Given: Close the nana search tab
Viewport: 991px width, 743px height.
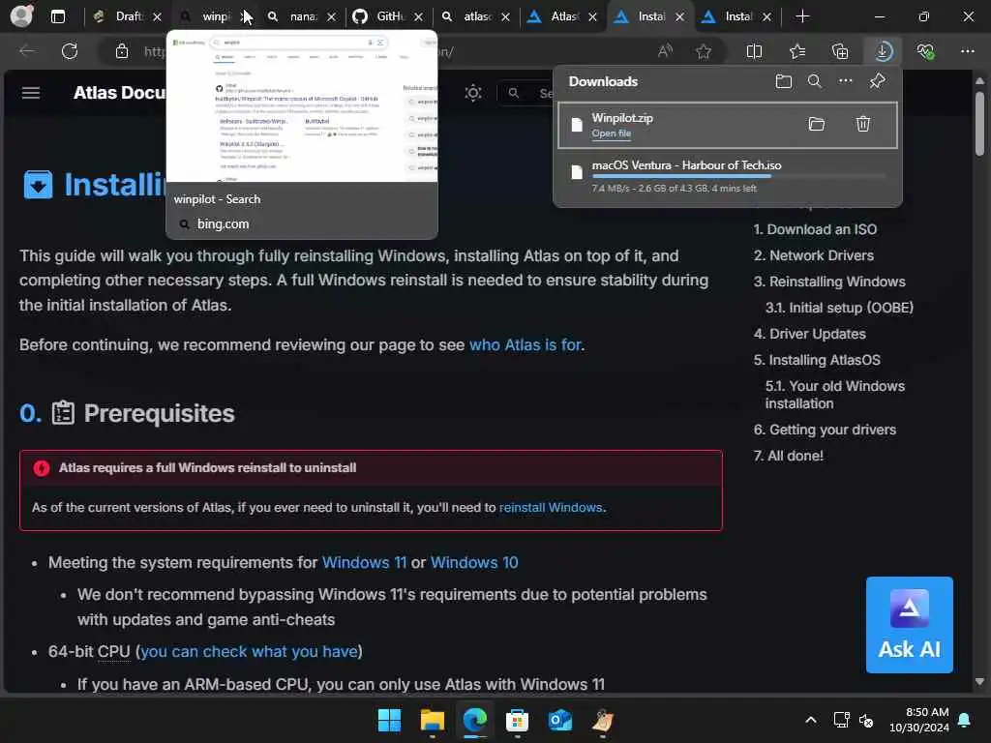Looking at the screenshot, I should point(332,17).
